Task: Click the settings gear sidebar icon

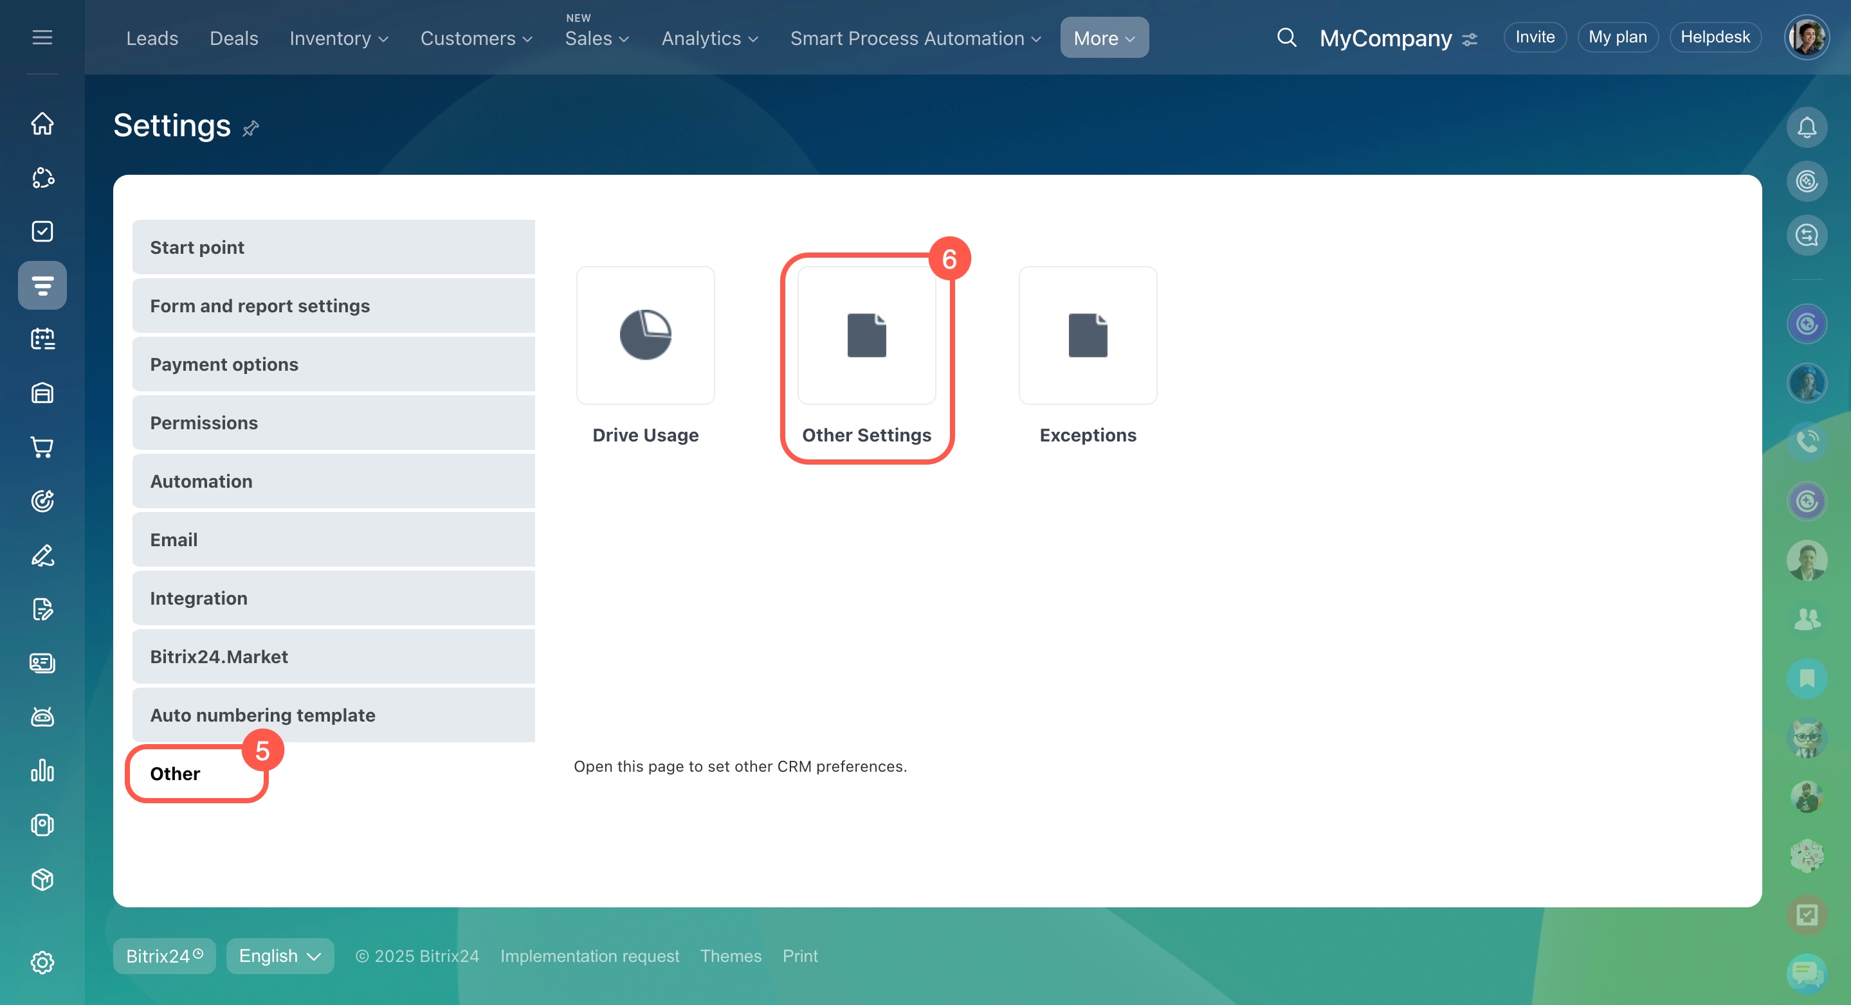Action: pyautogui.click(x=42, y=963)
